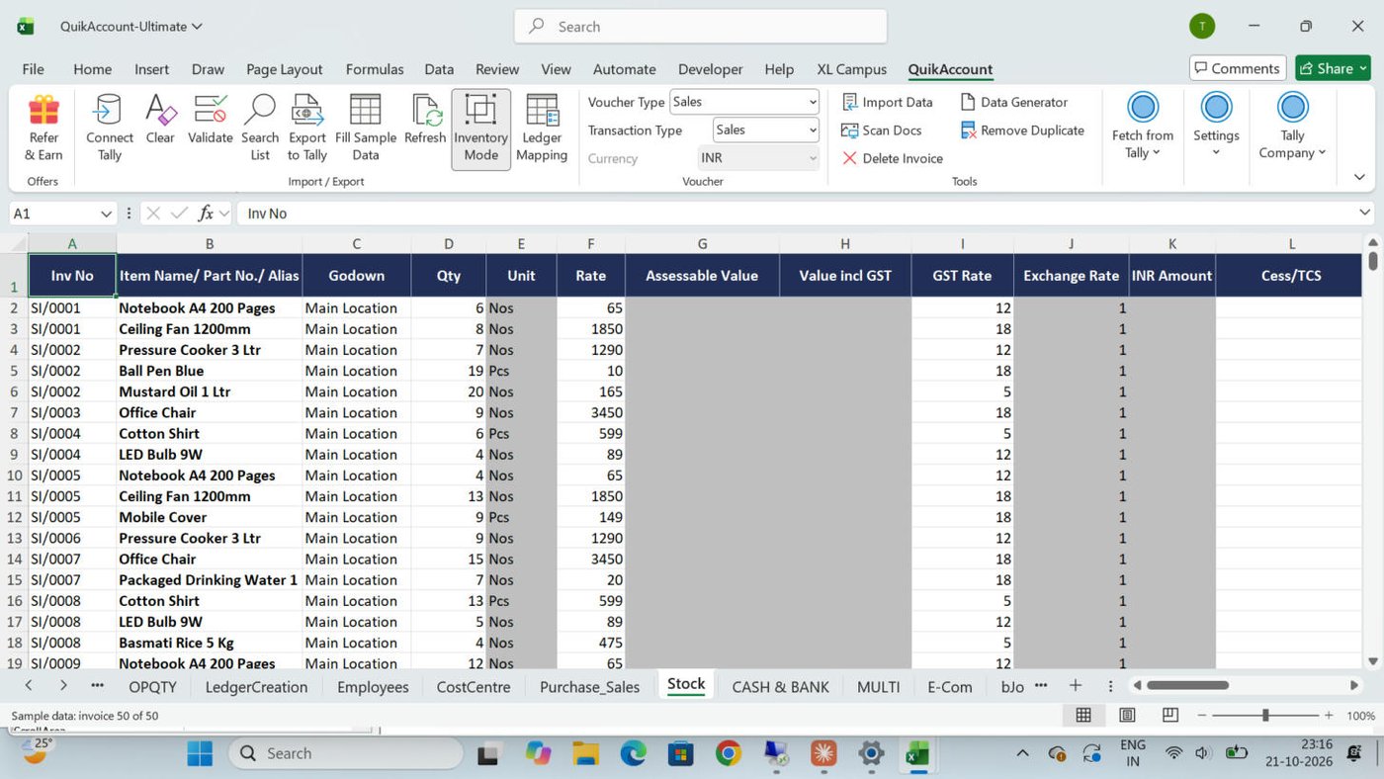Screen dimensions: 1384x779
Task: Expand the Settings dropdown
Action: point(1216,127)
